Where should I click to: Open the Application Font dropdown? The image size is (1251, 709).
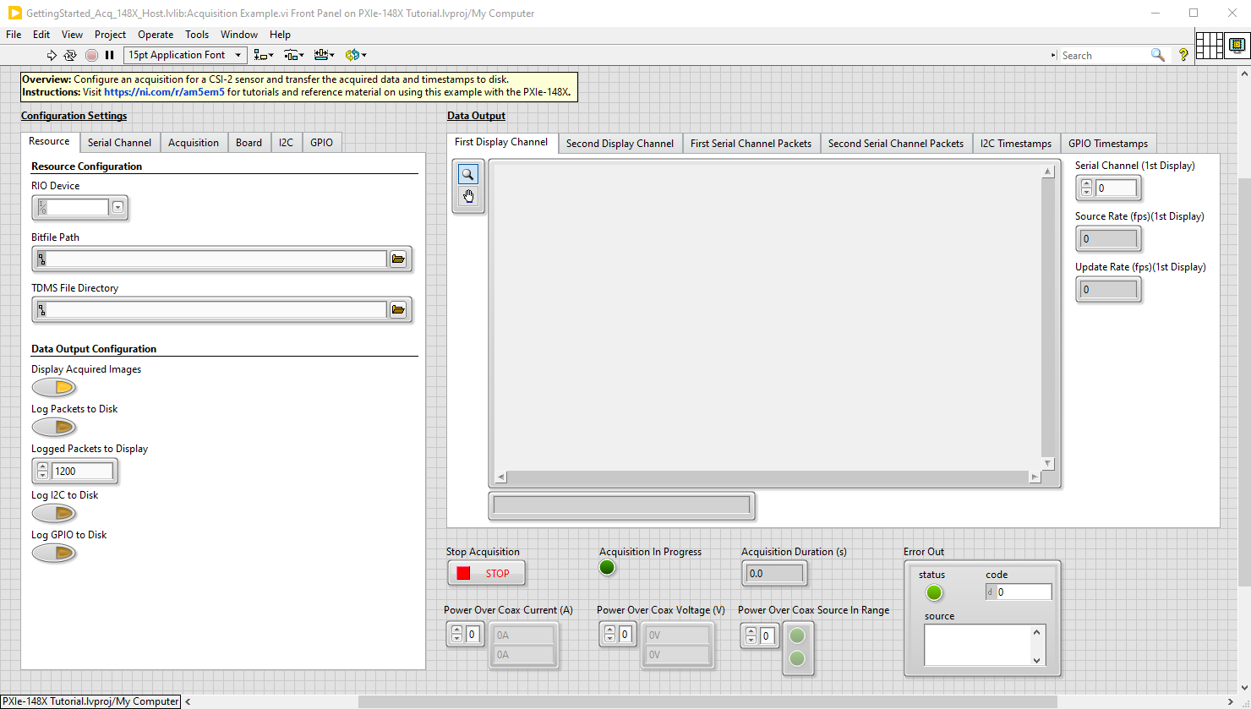point(185,55)
